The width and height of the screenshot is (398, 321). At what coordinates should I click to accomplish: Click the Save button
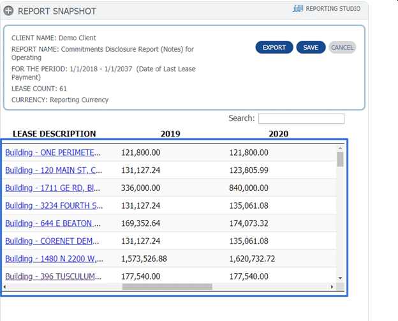point(311,47)
